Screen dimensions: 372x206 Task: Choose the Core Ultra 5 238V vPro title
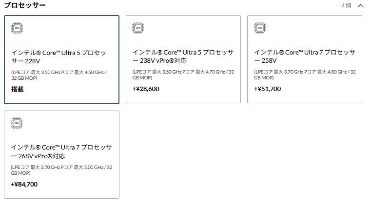[183, 56]
